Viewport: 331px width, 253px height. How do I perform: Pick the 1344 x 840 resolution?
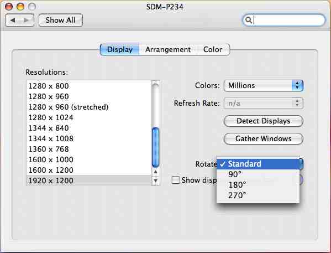coord(89,128)
